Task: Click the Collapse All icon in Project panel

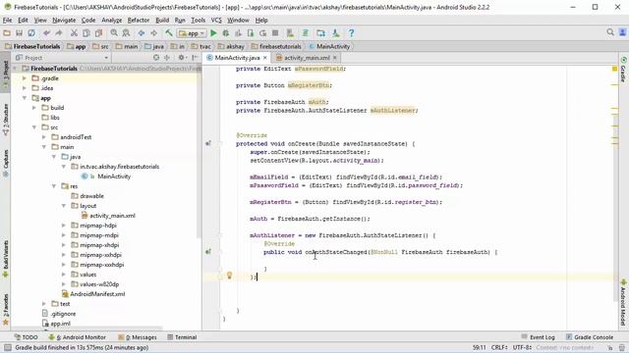Action: (x=167, y=58)
